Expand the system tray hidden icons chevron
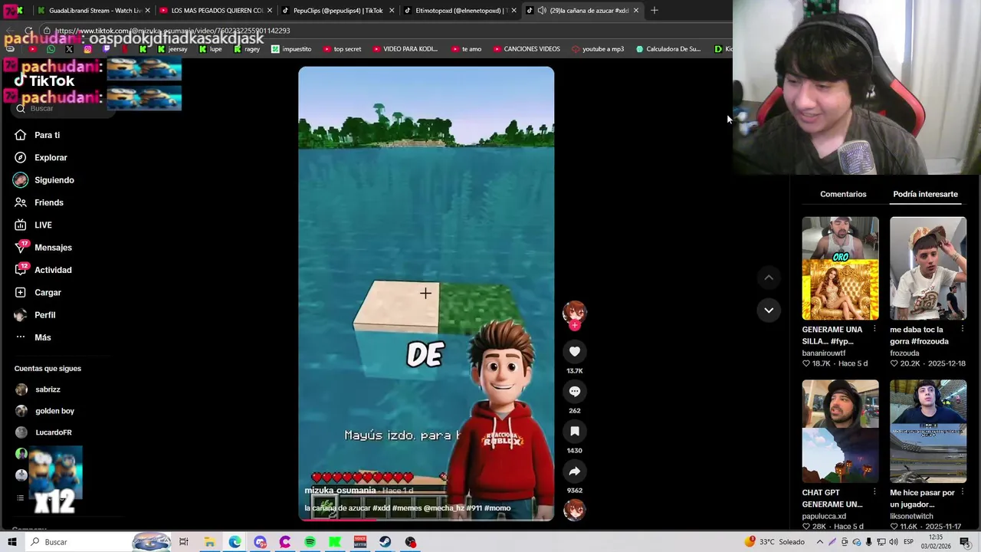This screenshot has width=981, height=552. click(x=819, y=542)
